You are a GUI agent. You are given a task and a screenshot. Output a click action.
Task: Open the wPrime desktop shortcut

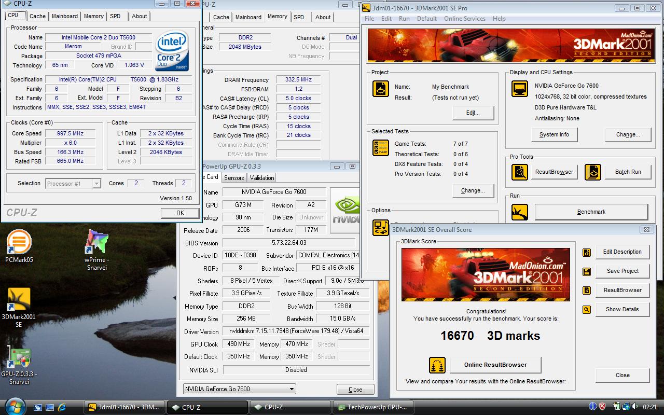click(x=96, y=250)
